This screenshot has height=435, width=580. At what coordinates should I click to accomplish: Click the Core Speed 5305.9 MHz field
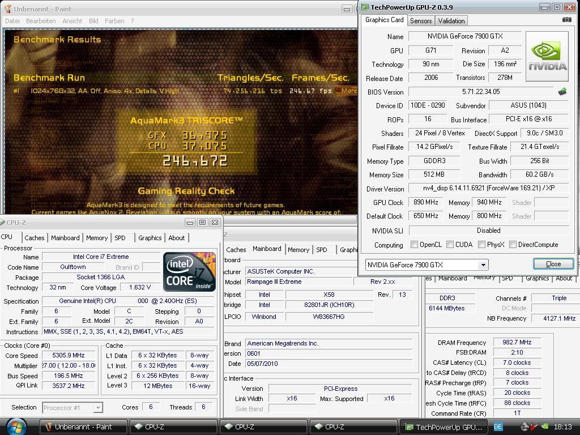(69, 355)
